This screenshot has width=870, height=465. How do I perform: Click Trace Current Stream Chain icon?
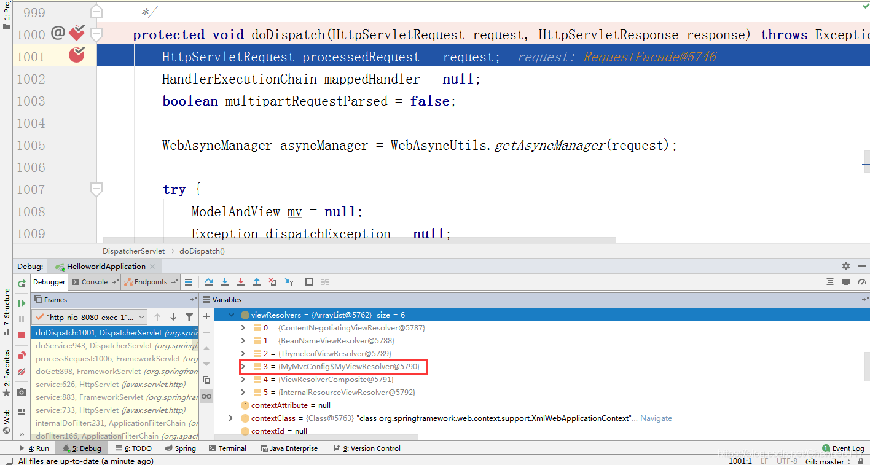pos(325,282)
